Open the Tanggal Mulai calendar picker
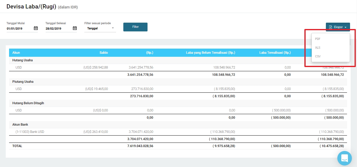 tap(36, 28)
